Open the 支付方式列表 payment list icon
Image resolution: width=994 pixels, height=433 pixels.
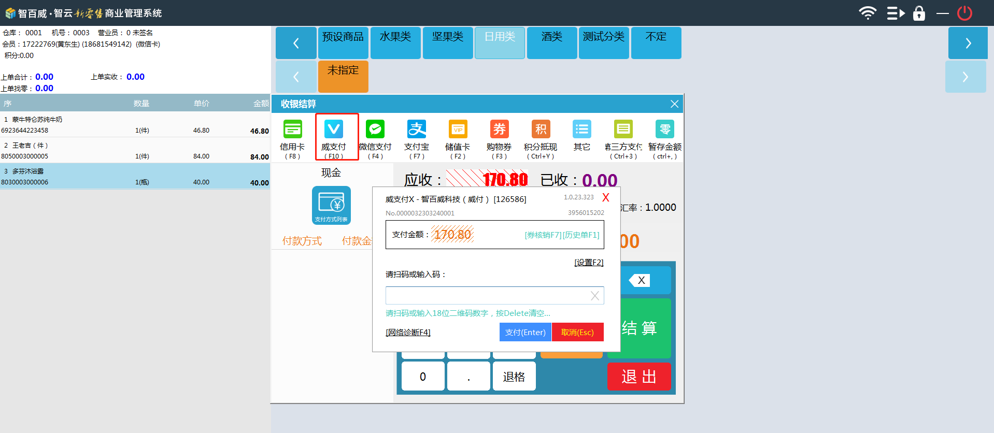(x=331, y=205)
